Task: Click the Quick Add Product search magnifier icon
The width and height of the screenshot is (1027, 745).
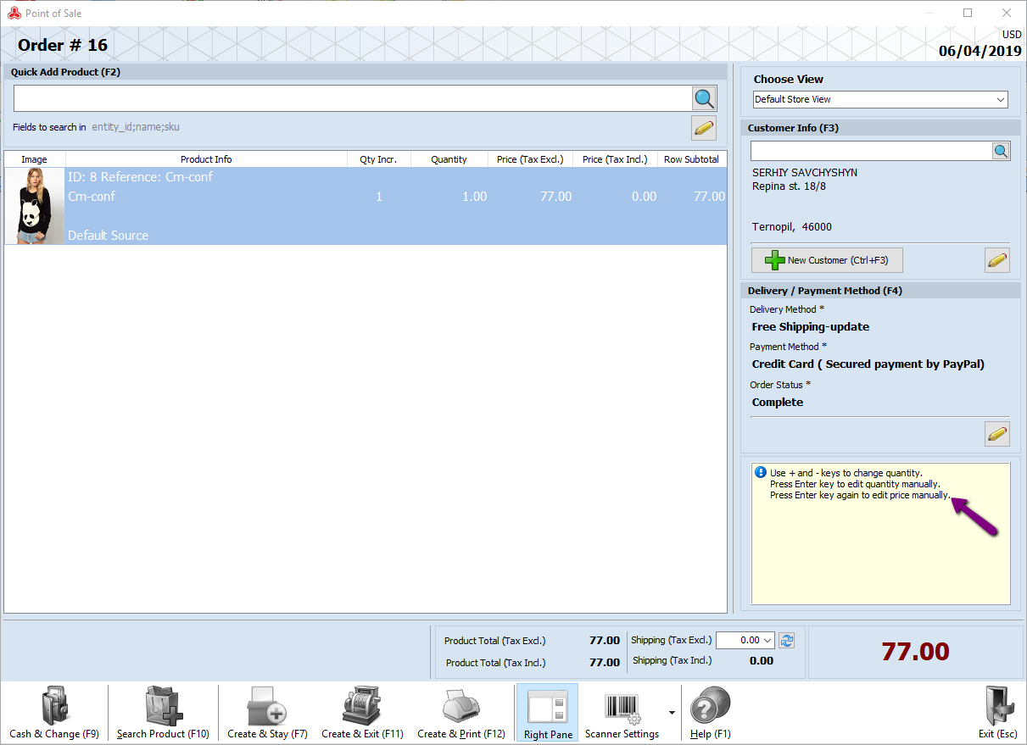Action: [x=704, y=98]
